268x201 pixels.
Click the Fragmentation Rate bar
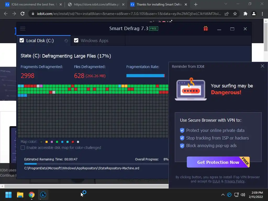(146, 76)
